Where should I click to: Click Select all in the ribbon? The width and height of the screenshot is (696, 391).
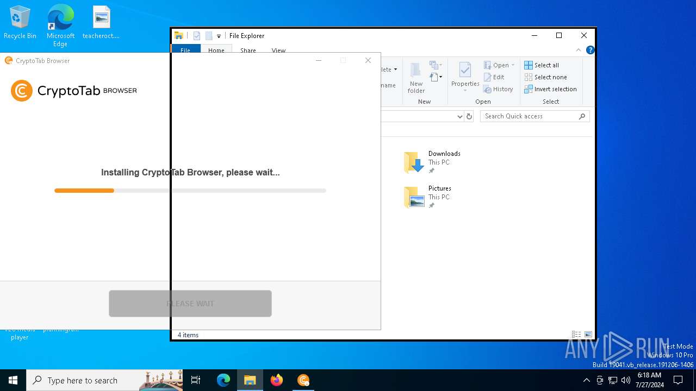[x=542, y=65]
